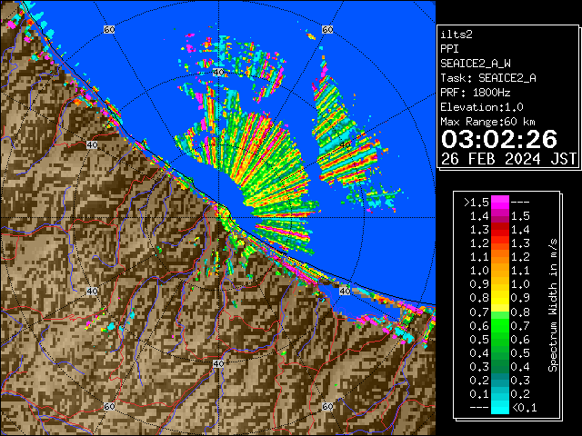The height and width of the screenshot is (436, 582).
Task: Click the Spectrum Width in m/s axis label
Action: click(x=553, y=305)
